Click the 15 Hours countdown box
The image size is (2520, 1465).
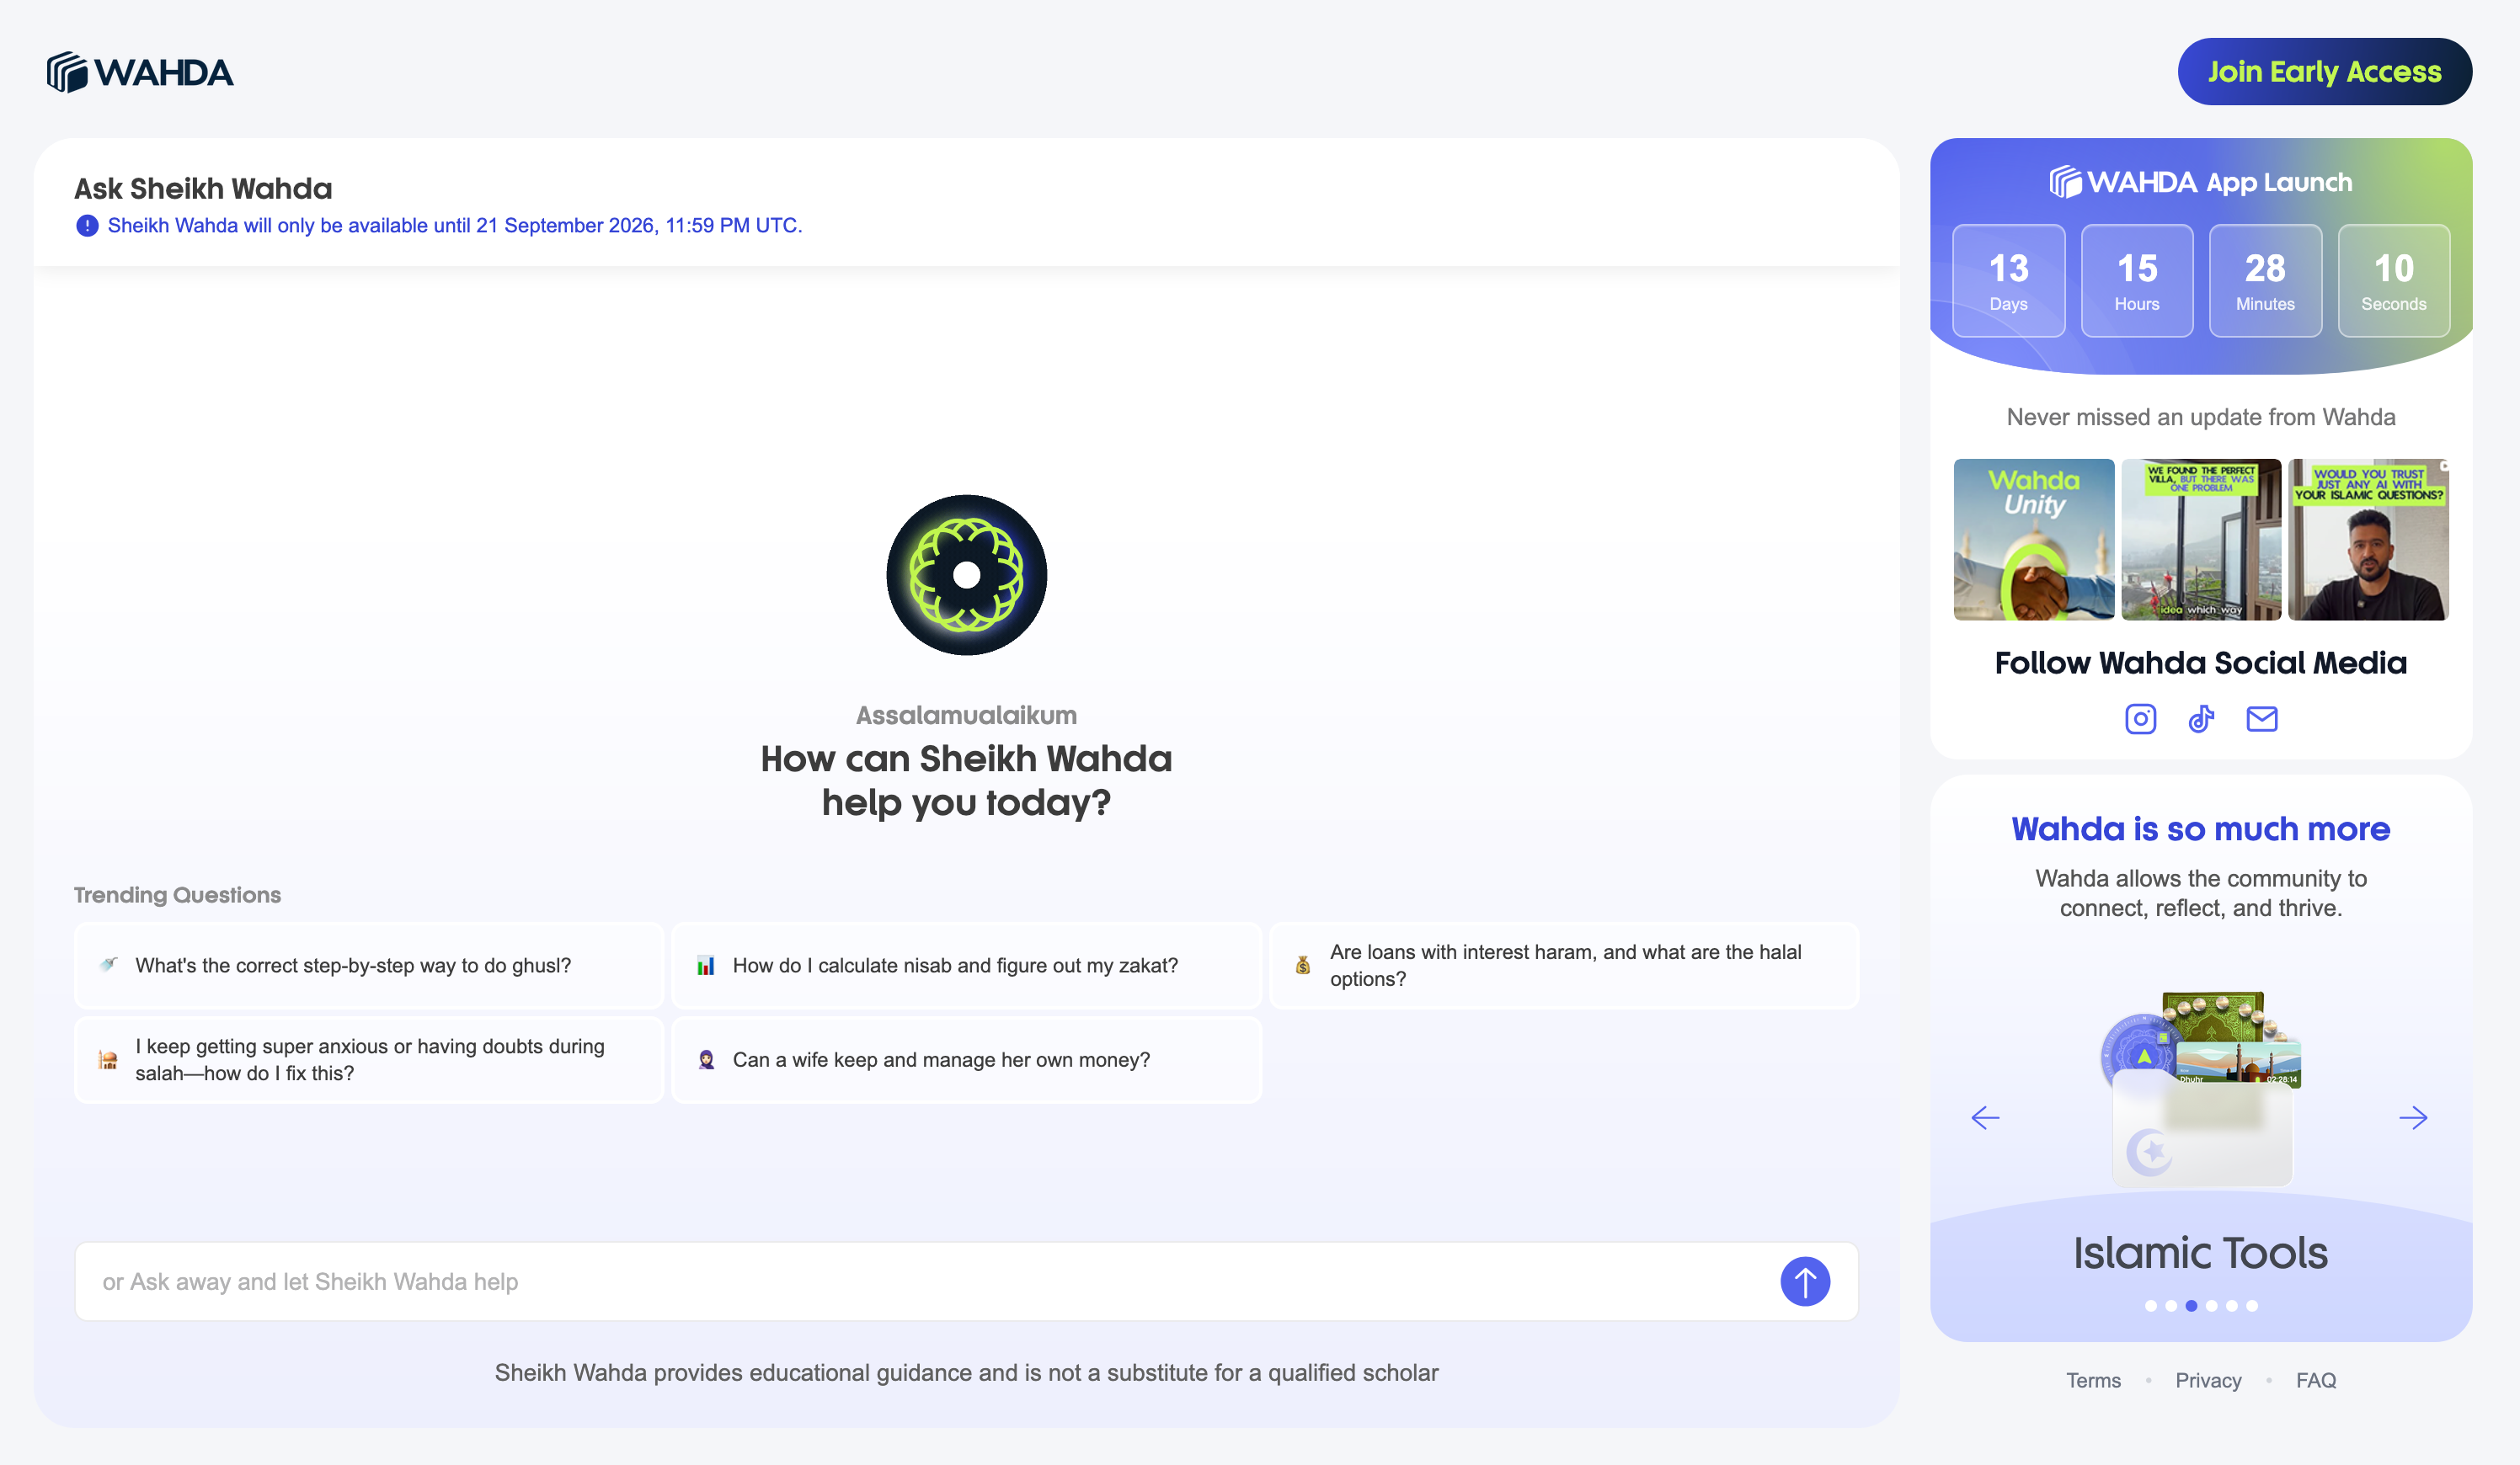tap(2137, 281)
